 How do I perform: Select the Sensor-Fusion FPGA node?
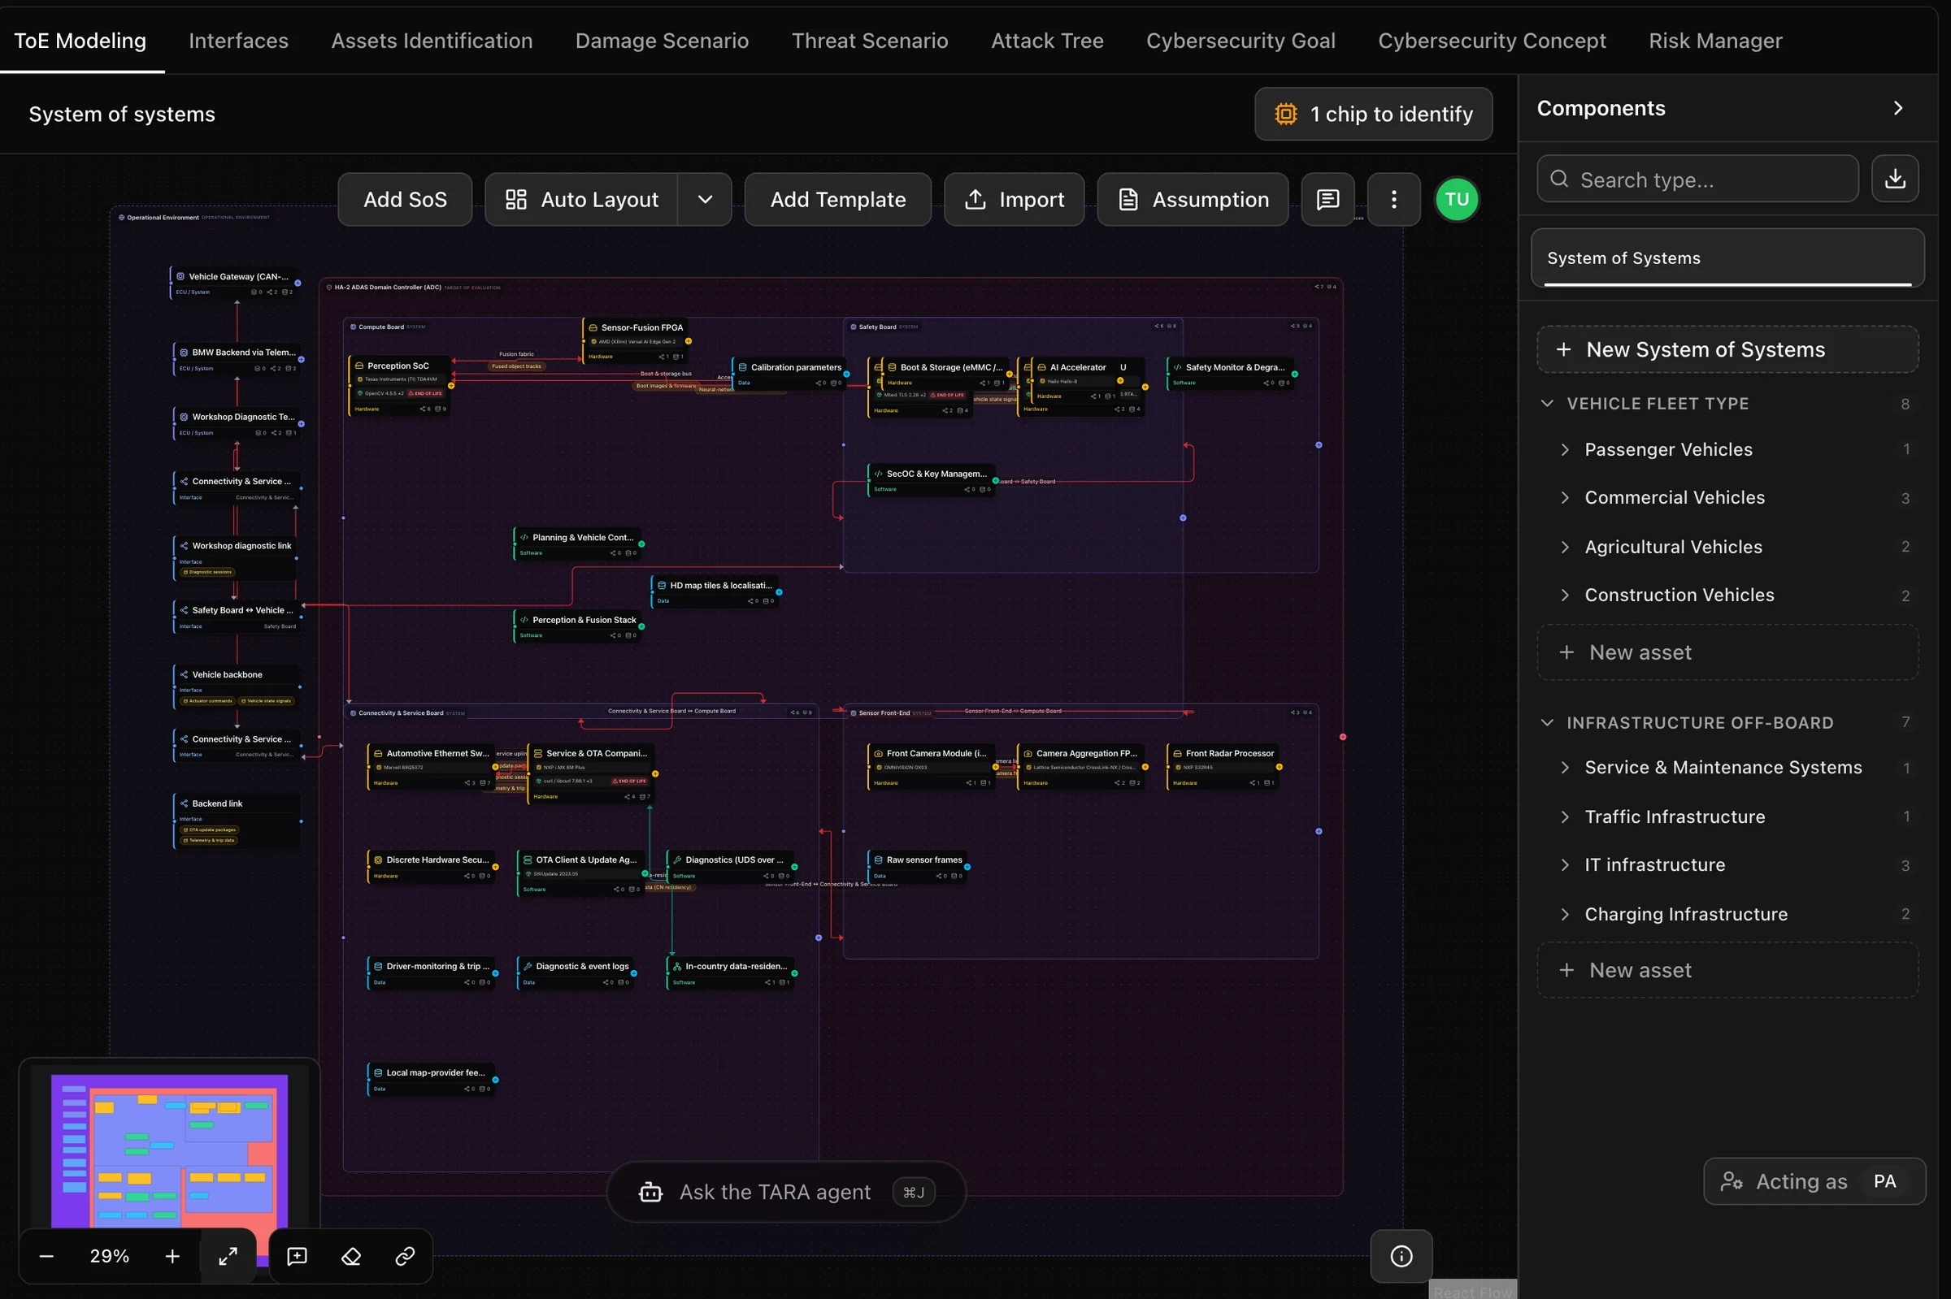pos(636,341)
